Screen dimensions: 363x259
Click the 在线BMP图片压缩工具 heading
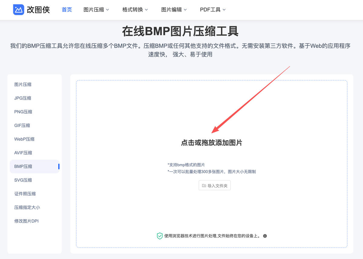[180, 31]
